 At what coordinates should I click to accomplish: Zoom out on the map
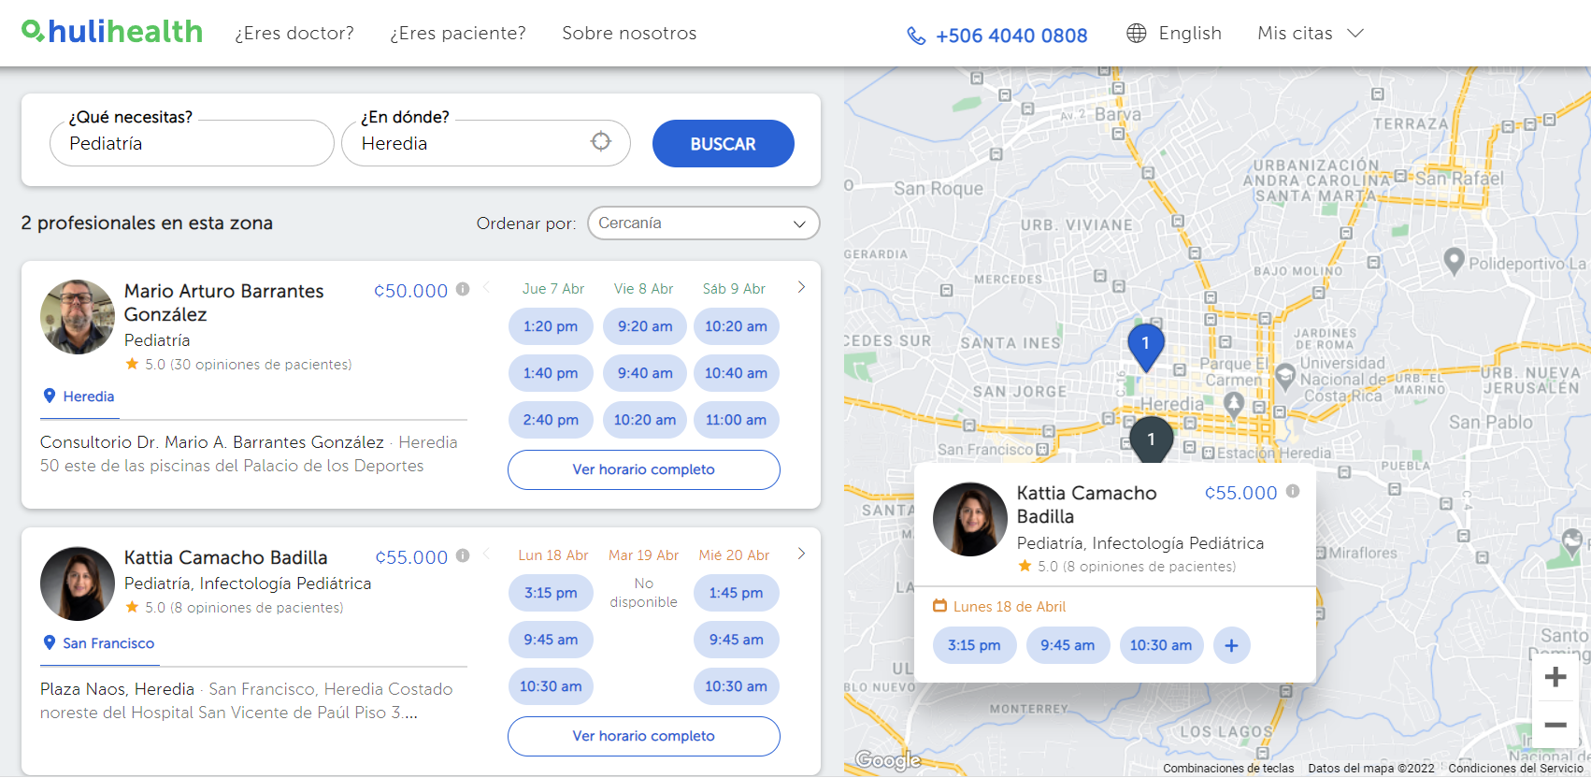point(1555,725)
